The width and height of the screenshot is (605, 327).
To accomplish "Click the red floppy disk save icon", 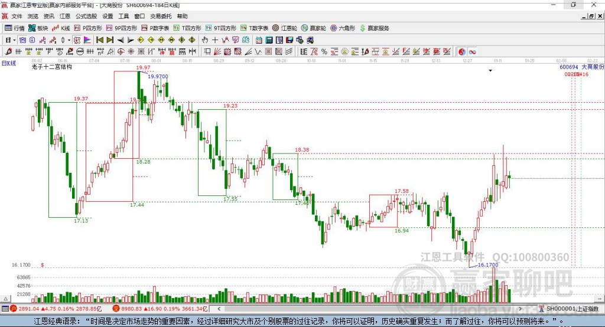I will tap(290, 40).
